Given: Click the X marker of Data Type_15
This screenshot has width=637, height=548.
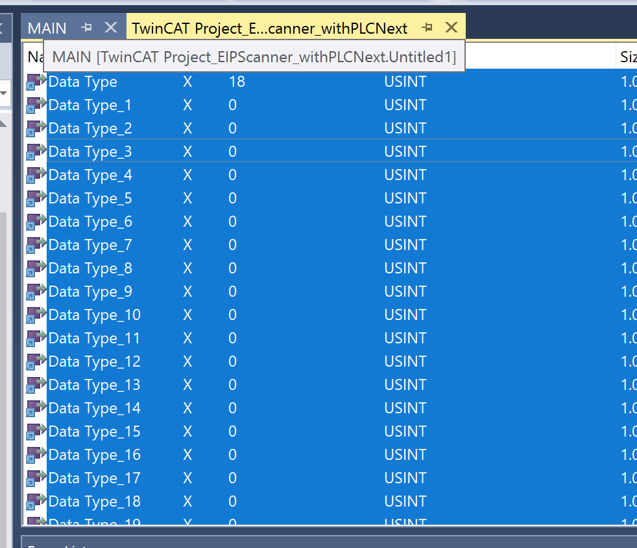Looking at the screenshot, I should coord(187,431).
